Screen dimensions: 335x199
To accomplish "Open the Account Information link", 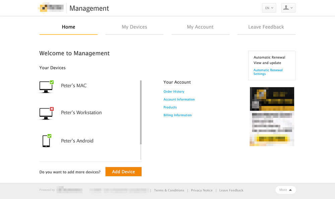I will click(x=179, y=99).
